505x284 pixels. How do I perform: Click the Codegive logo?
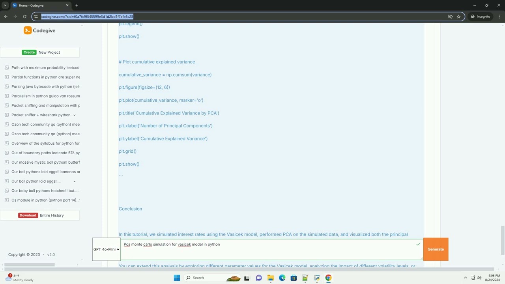coord(39,30)
